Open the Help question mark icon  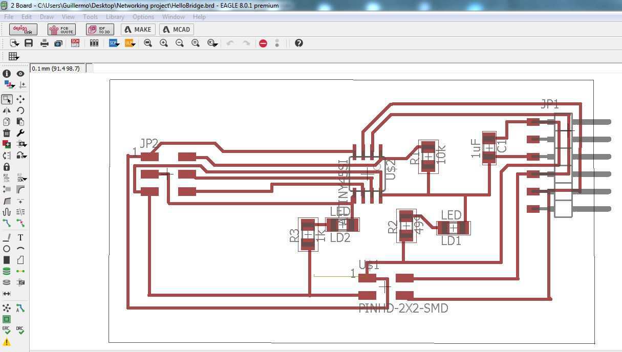click(299, 43)
